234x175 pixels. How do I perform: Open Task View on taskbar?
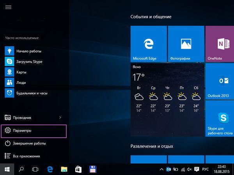click(35, 169)
